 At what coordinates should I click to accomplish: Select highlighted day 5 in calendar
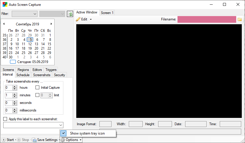[x=30, y=40]
